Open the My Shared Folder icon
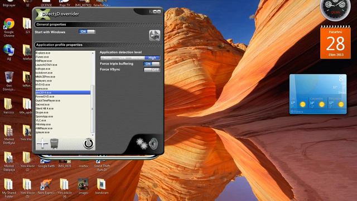Screen dimensions: 357x201 click(x=9, y=188)
